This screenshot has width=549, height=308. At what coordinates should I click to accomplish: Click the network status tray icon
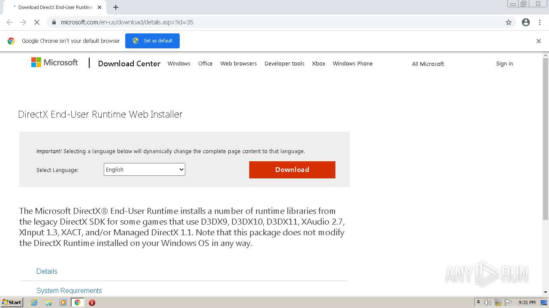pyautogui.click(x=498, y=302)
